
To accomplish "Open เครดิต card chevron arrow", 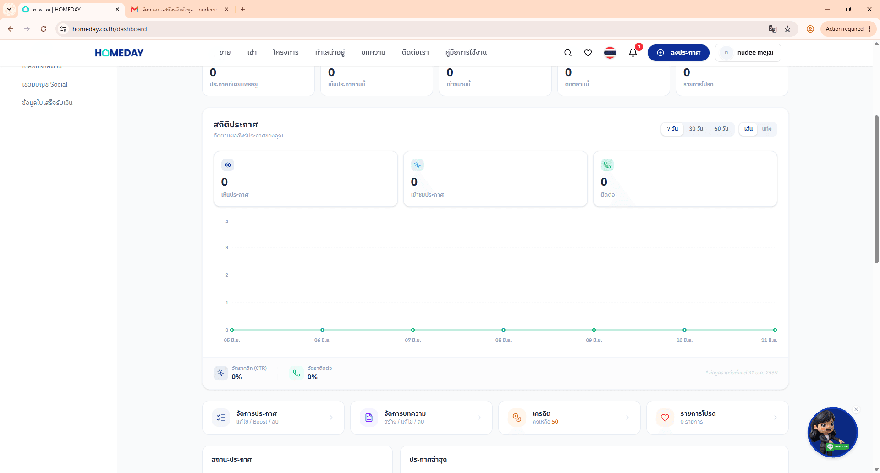I will [x=627, y=418].
